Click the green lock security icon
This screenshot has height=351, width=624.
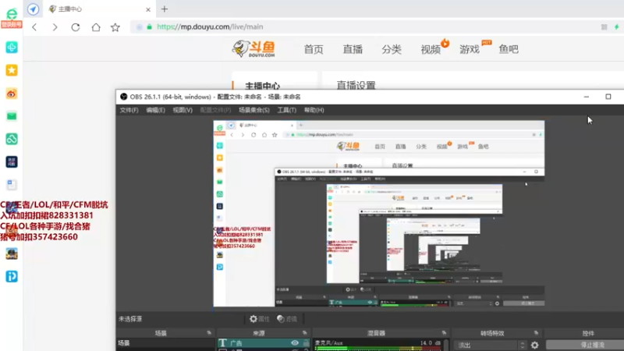tap(149, 27)
